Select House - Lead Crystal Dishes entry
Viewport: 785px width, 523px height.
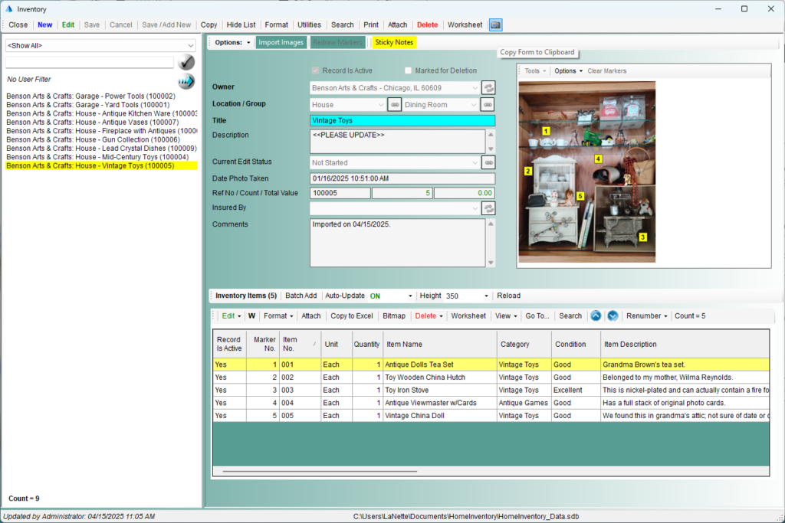[102, 149]
